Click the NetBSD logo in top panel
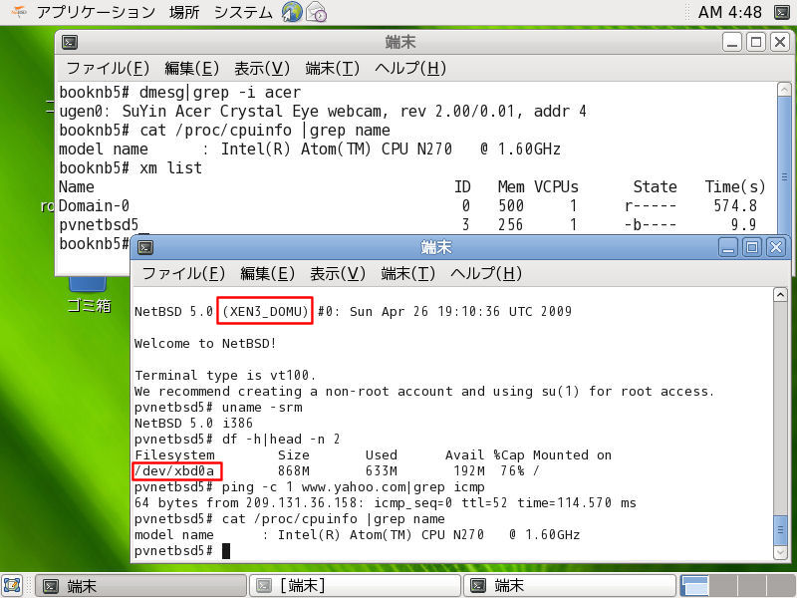797x598 pixels. [x=19, y=12]
